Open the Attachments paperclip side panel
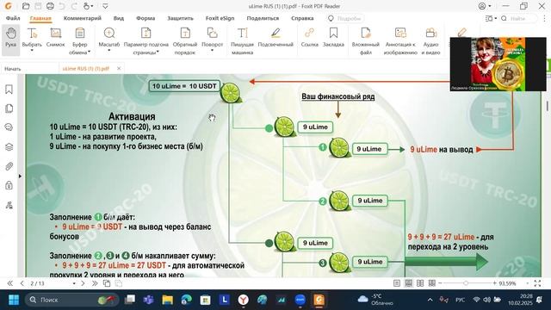The height and width of the screenshot is (310, 551). point(9,166)
